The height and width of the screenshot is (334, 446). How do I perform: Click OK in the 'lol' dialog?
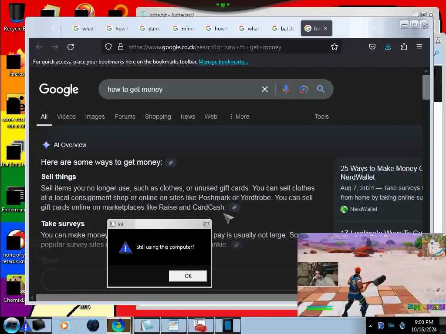pos(188,276)
